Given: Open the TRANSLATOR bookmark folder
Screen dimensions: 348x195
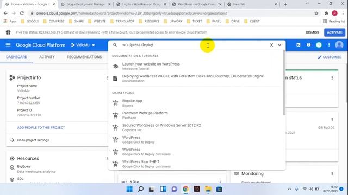Looking at the screenshot, I should (122, 21).
